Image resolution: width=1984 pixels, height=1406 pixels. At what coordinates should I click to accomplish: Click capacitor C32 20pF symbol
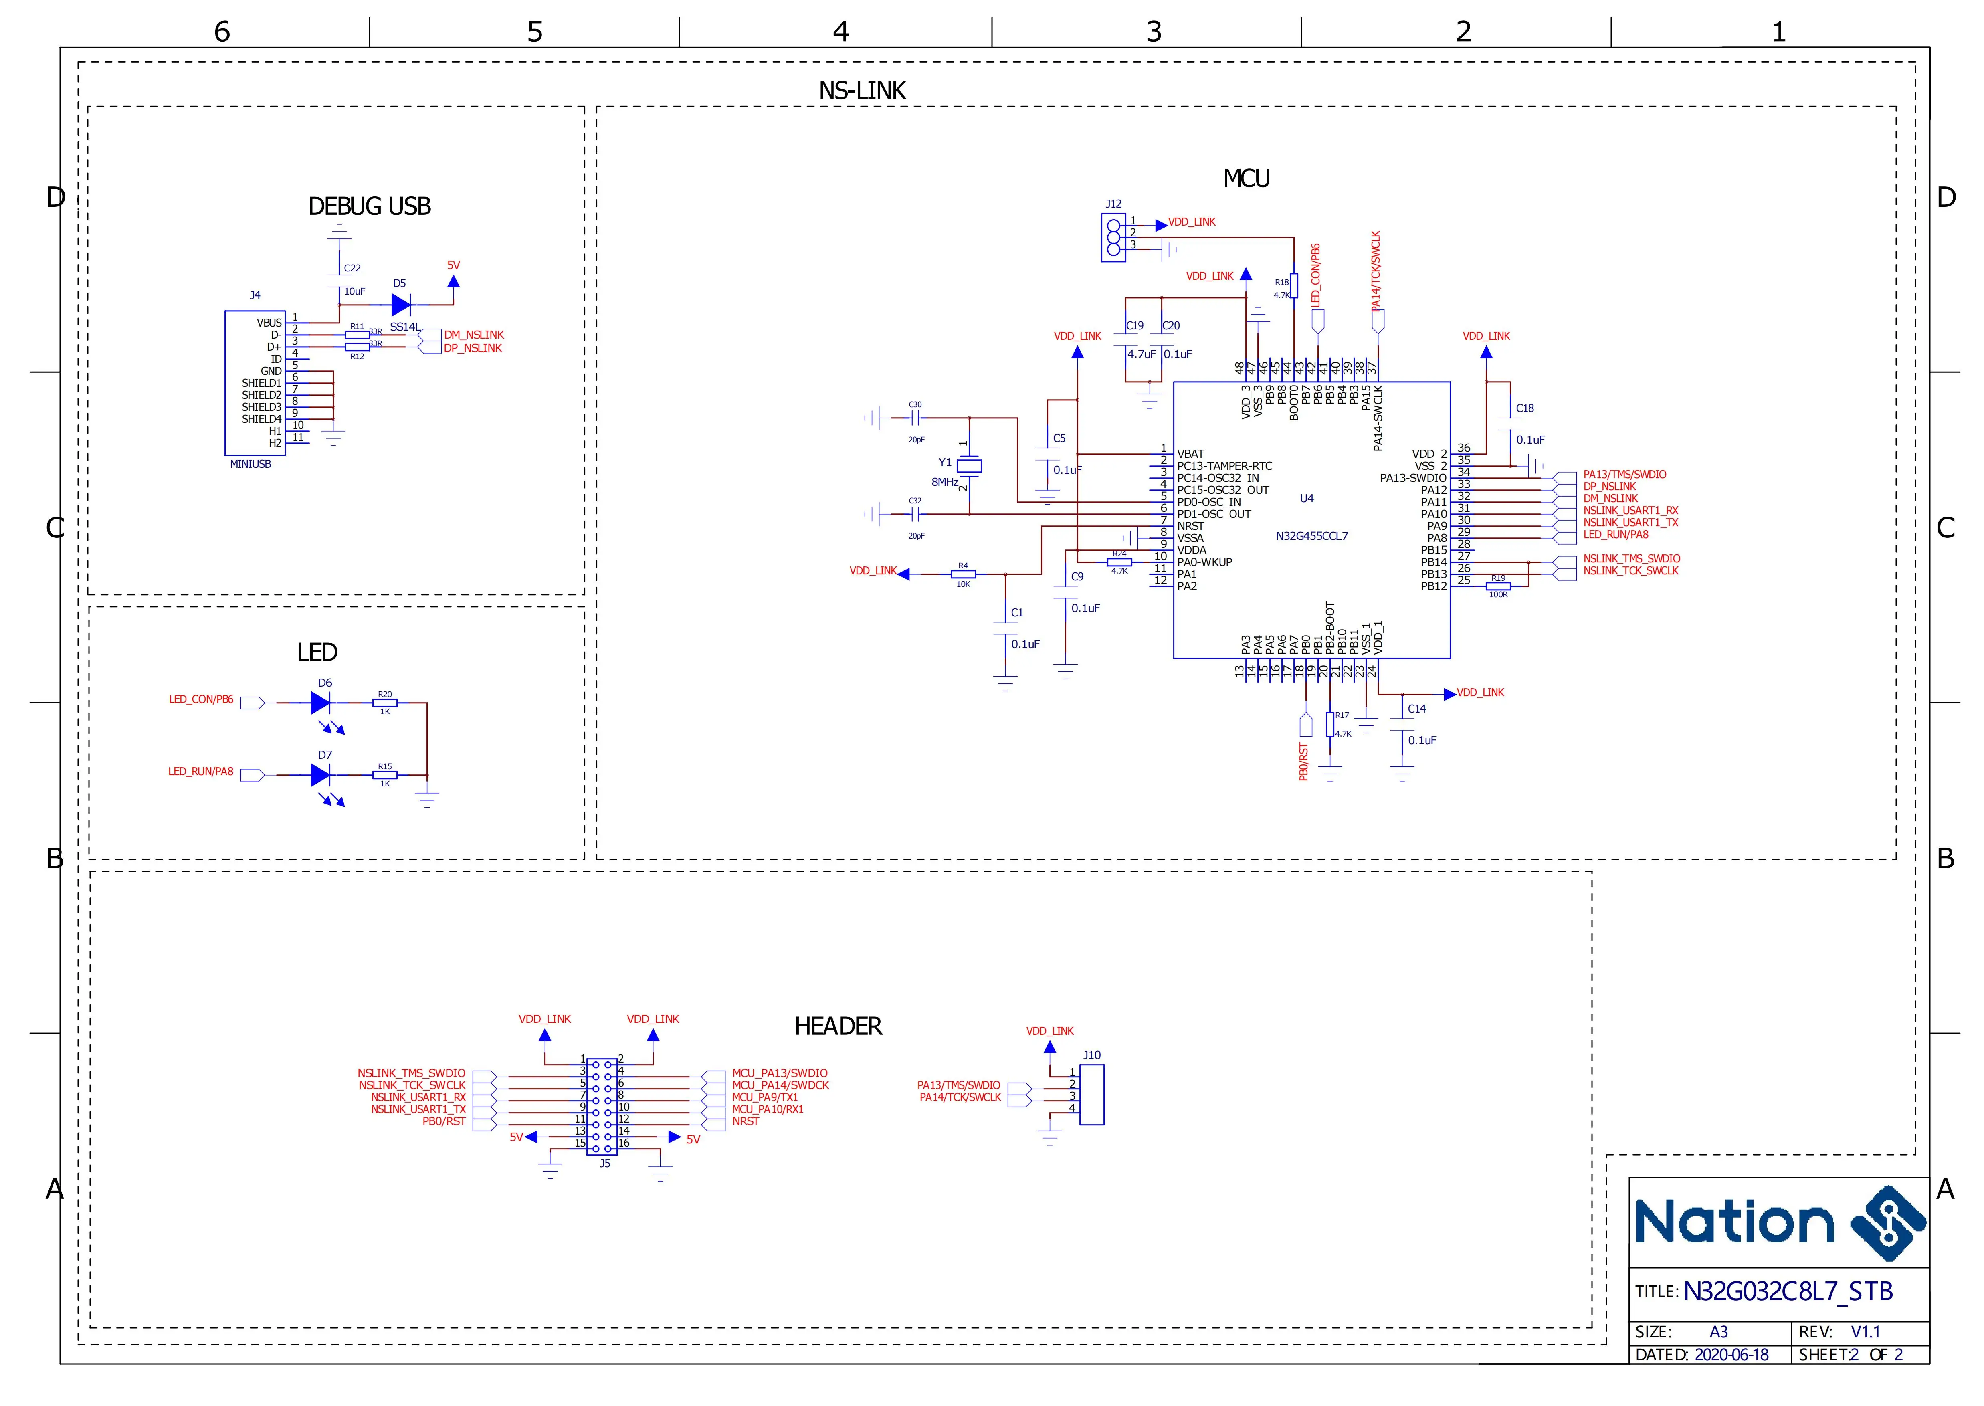tap(915, 514)
